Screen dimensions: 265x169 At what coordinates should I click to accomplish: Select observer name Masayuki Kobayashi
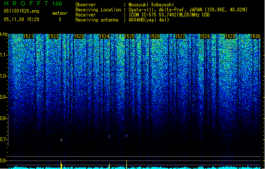tap(151, 5)
